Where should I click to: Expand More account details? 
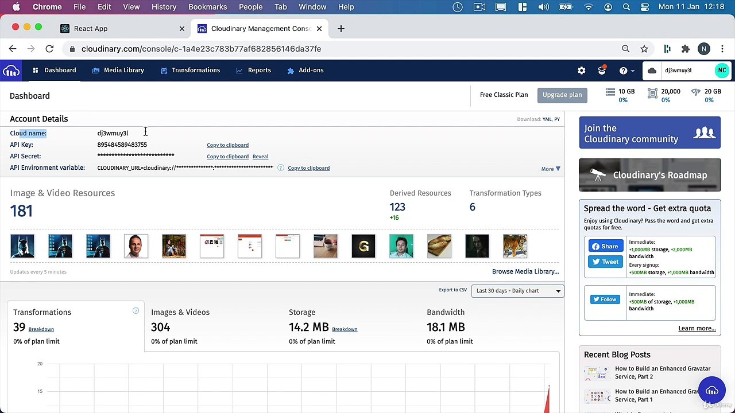pyautogui.click(x=550, y=169)
